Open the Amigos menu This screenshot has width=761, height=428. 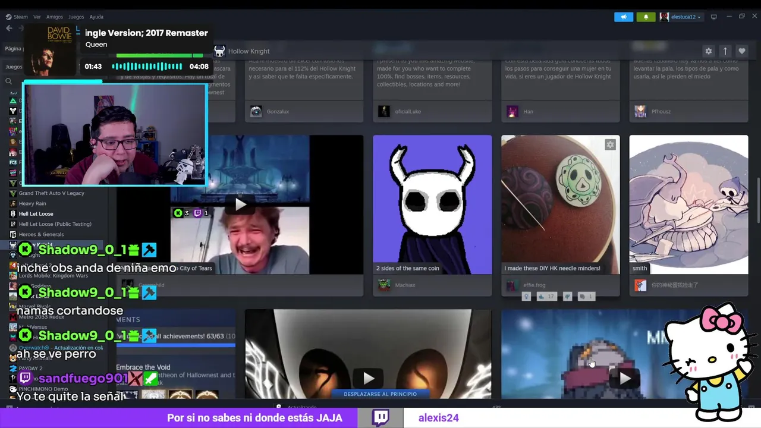pos(55,17)
